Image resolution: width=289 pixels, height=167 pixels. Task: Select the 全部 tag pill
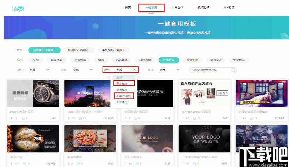click(36, 60)
